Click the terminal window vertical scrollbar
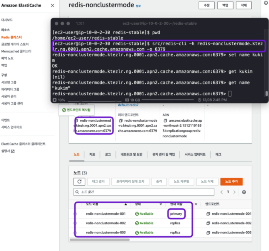 point(266,94)
